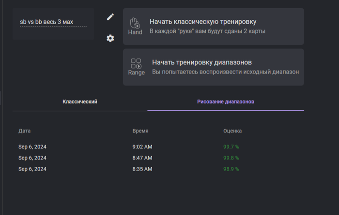
Task: Click the "Время" column header
Action: [x=140, y=131]
